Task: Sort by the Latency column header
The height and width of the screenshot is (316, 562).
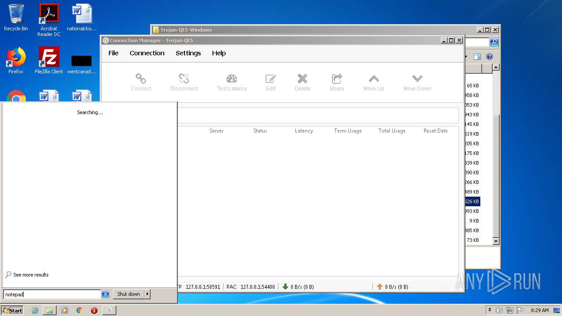Action: coord(304,131)
